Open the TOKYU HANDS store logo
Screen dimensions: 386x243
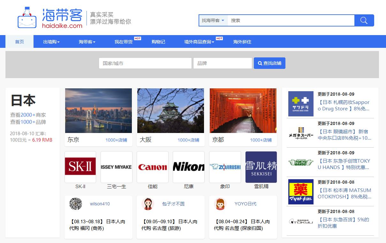tap(300, 162)
